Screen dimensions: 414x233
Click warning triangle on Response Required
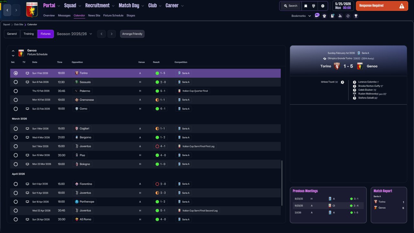(x=402, y=6)
